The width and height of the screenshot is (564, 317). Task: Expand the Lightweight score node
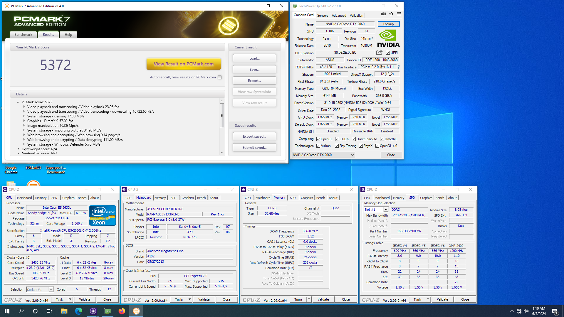(x=18, y=149)
